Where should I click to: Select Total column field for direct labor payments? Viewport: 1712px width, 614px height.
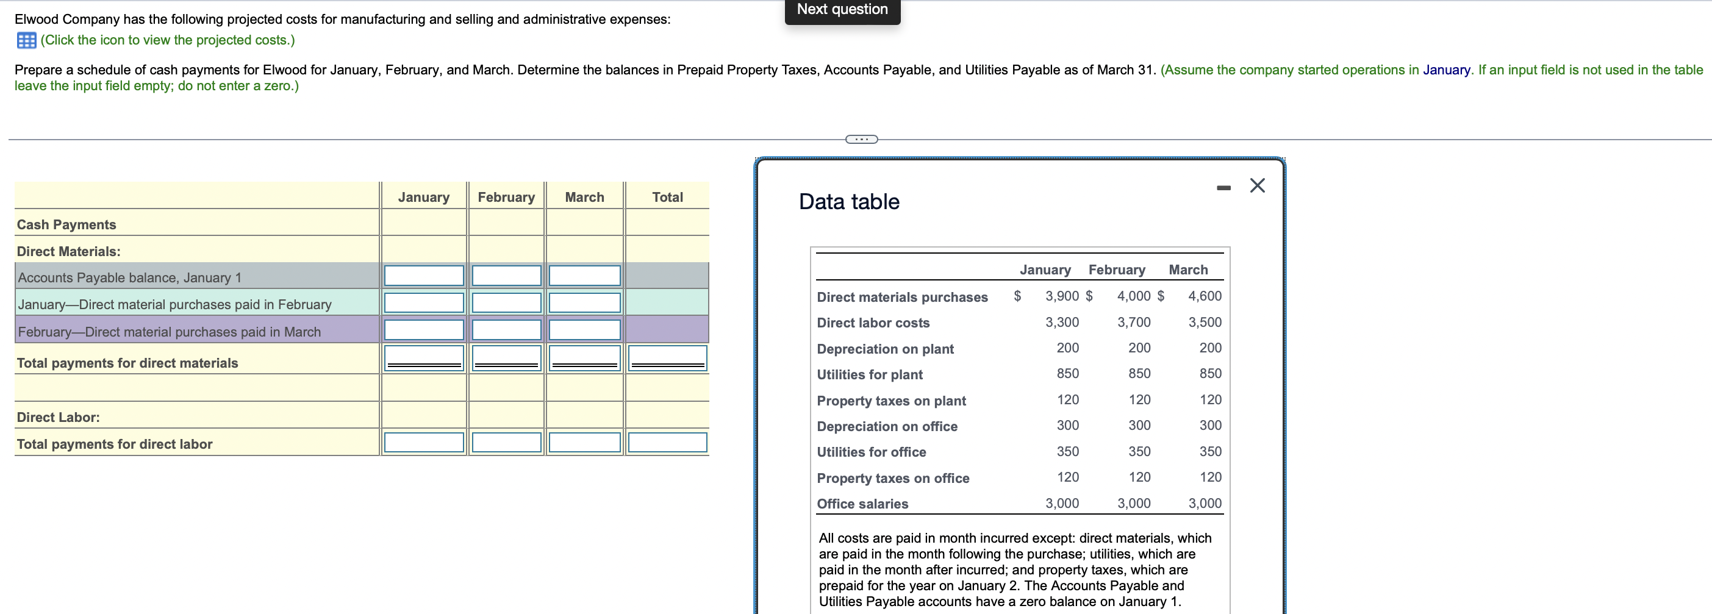(x=667, y=443)
